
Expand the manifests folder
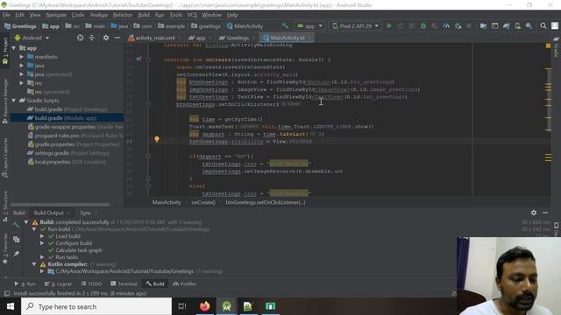point(22,57)
